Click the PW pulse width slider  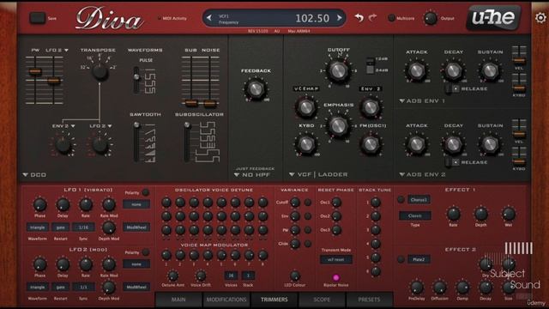point(35,71)
